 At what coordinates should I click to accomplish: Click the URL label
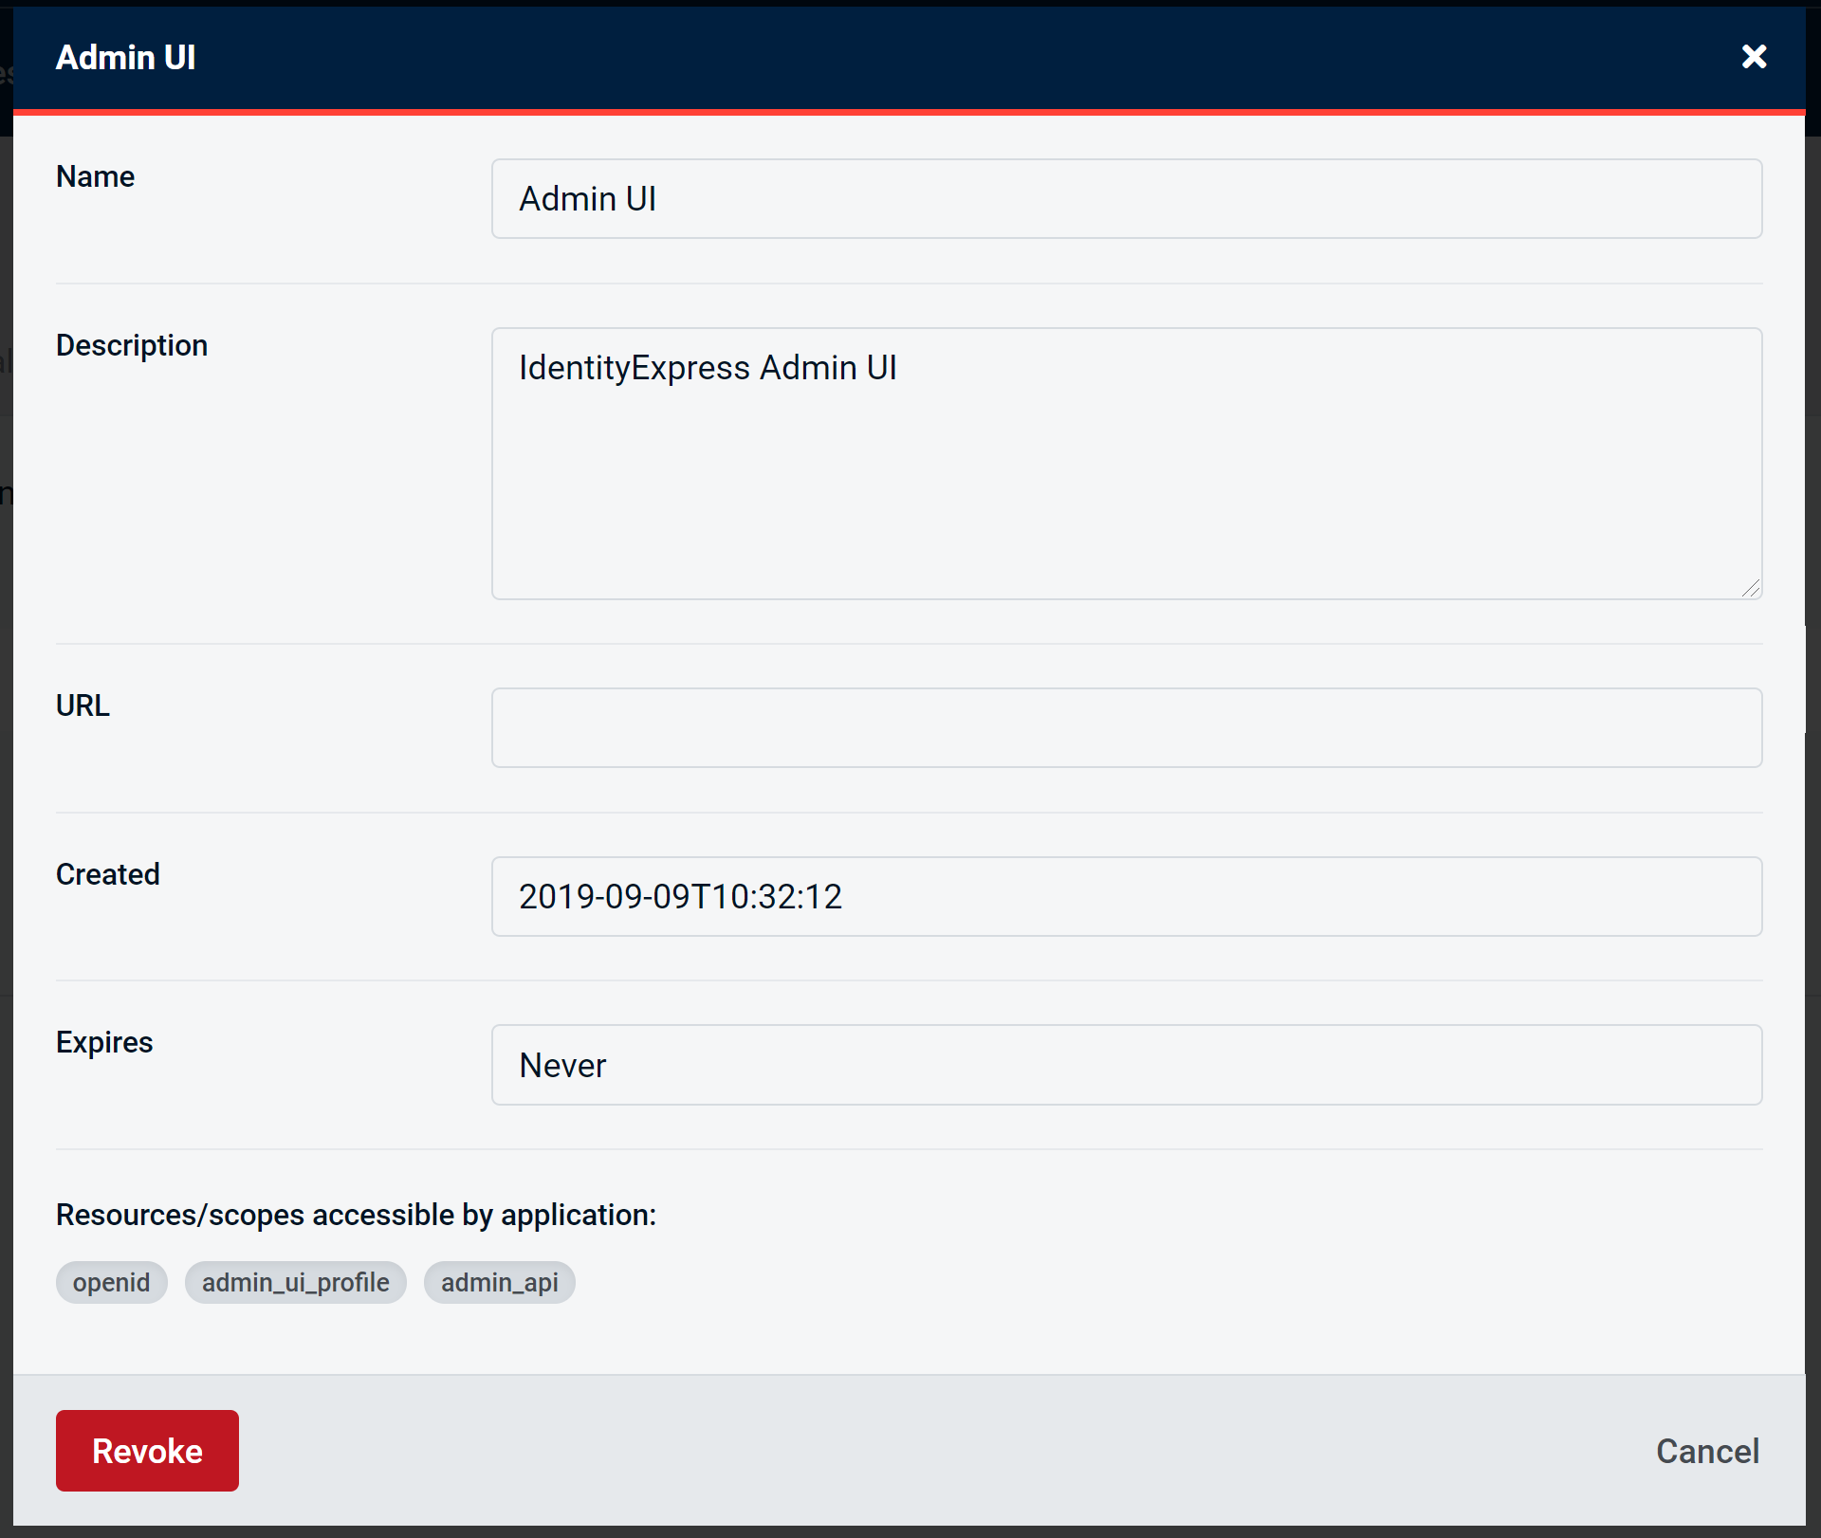pos(82,705)
